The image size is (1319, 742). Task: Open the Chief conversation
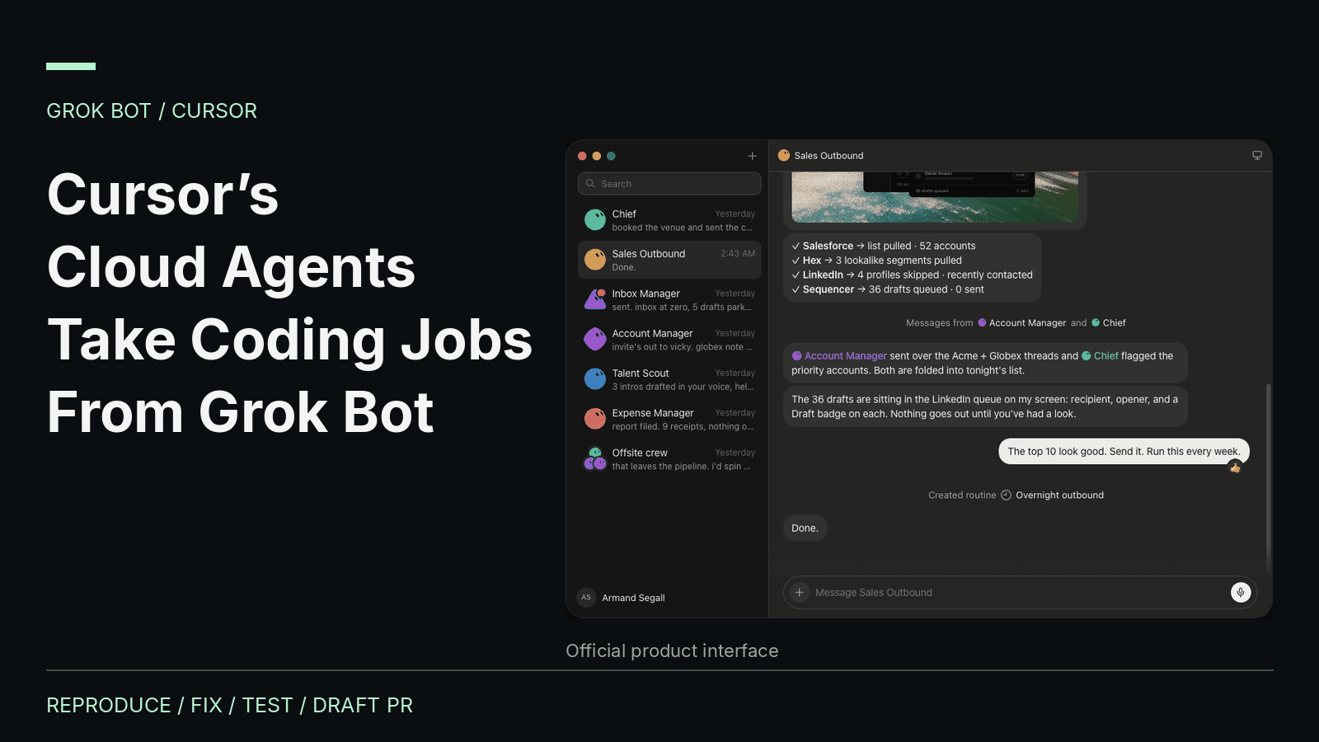coord(669,220)
